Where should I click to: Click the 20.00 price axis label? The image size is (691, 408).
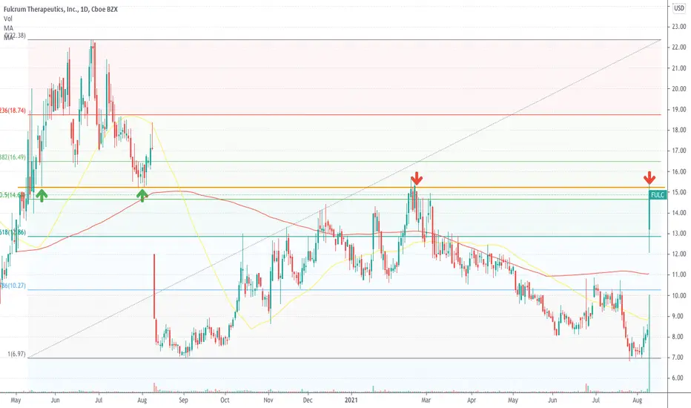click(x=679, y=89)
